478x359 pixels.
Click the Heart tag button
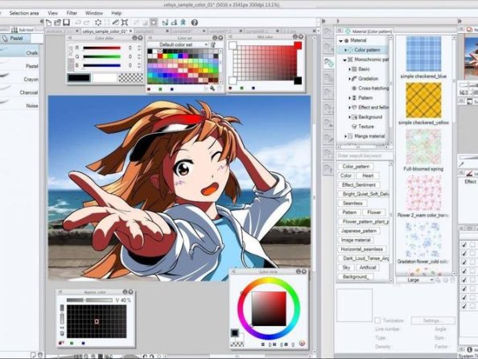click(368, 175)
